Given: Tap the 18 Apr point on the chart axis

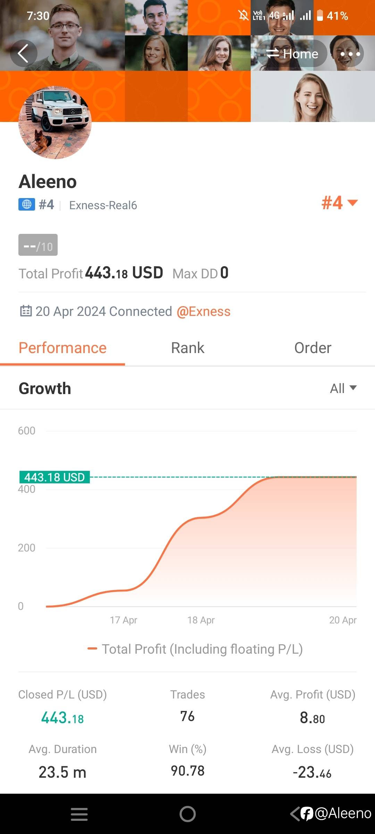Looking at the screenshot, I should click(x=201, y=620).
